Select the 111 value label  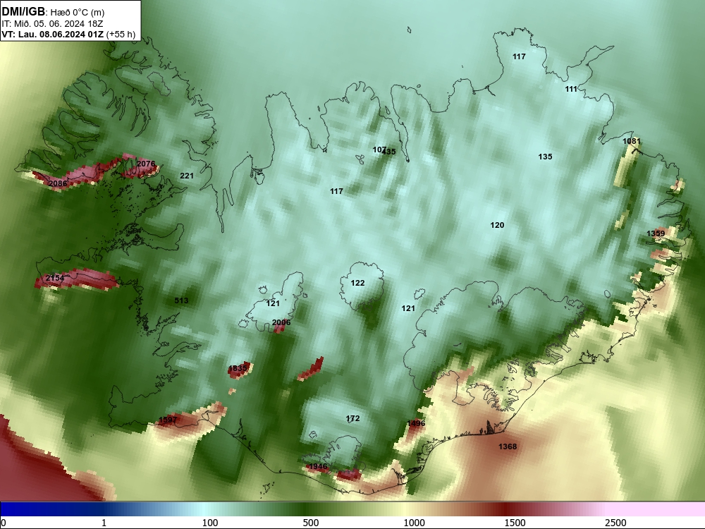tap(571, 89)
